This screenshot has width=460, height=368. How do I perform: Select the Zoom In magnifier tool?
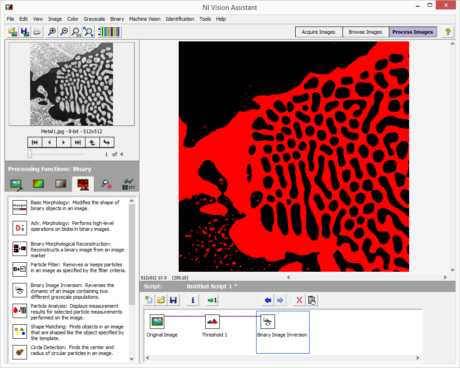tap(52, 31)
